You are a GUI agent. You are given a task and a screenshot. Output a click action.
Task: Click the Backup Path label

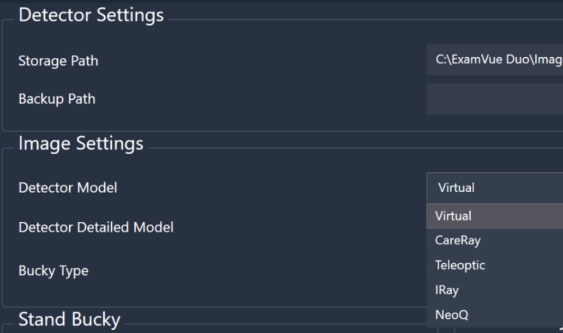tap(56, 99)
